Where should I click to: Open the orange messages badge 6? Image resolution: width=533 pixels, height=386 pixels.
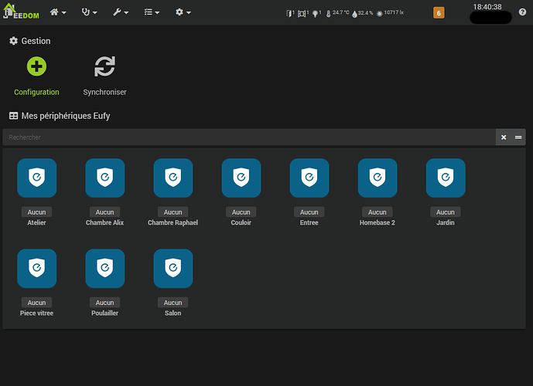point(439,13)
